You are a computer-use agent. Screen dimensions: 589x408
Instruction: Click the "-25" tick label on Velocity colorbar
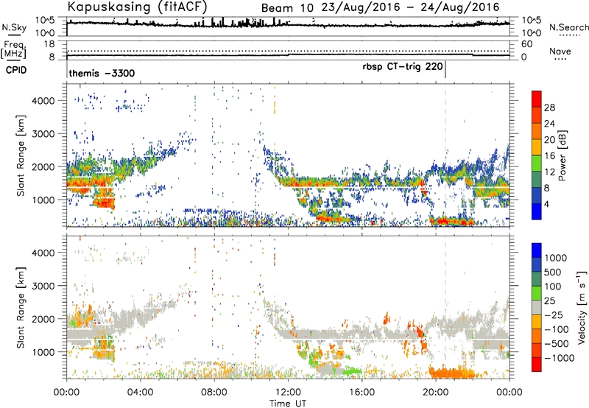coord(554,315)
